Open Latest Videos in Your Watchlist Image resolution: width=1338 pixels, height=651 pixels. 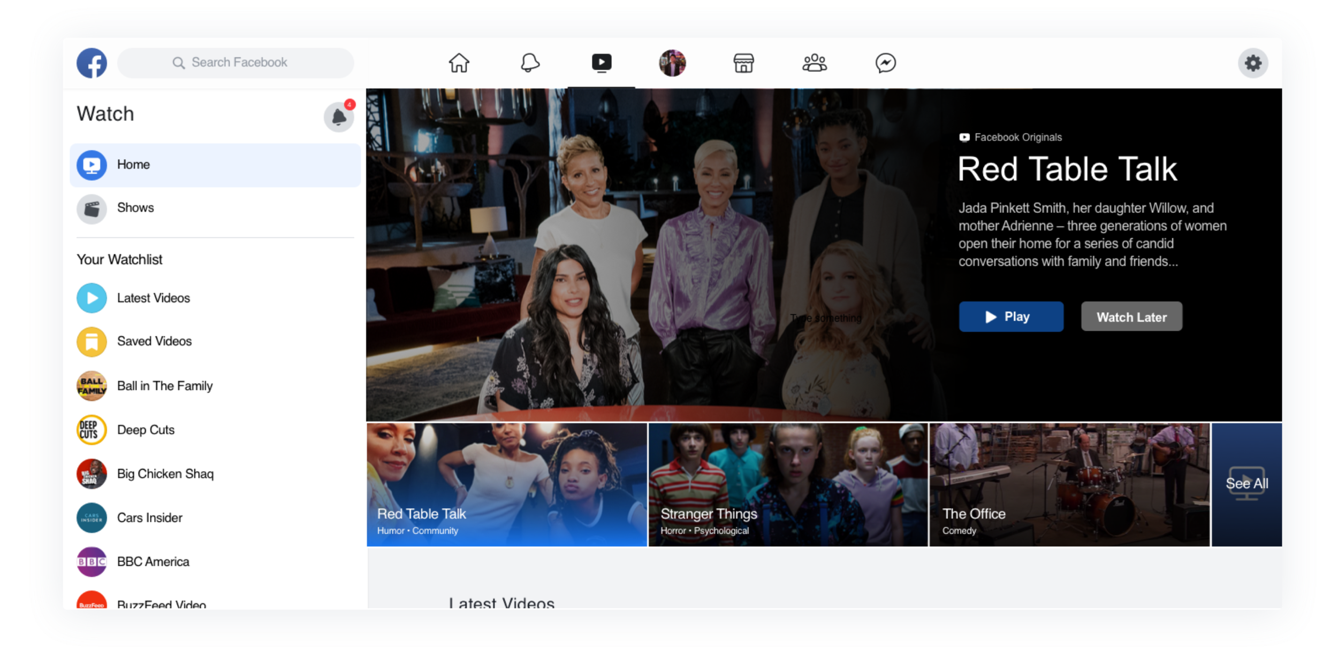click(x=215, y=298)
